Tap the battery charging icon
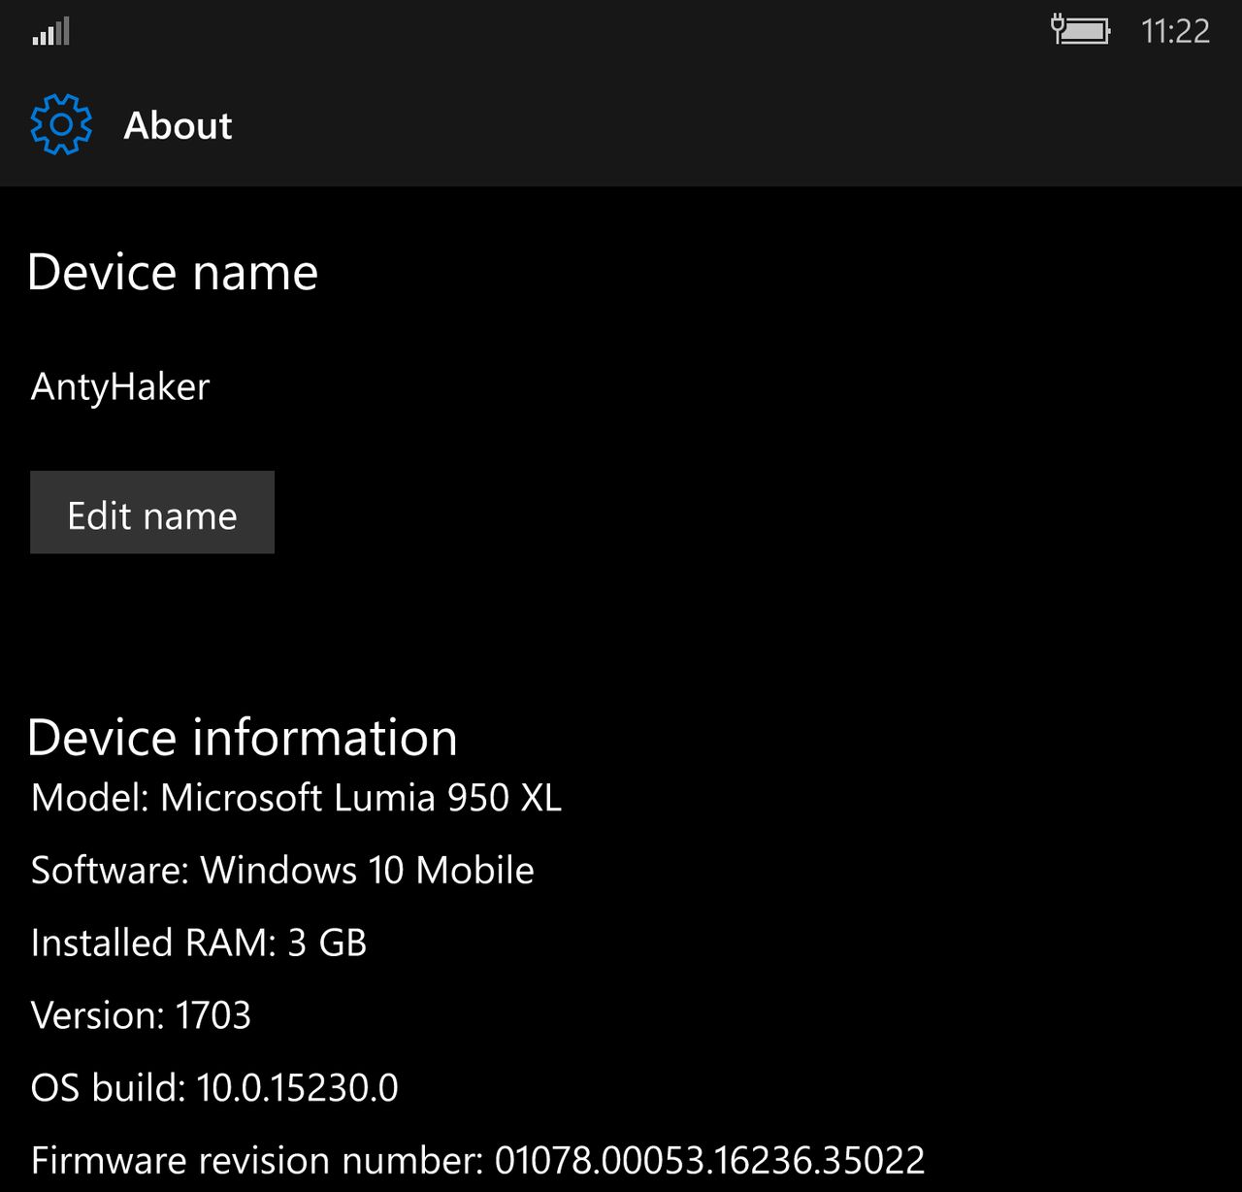The image size is (1242, 1192). click(1080, 30)
